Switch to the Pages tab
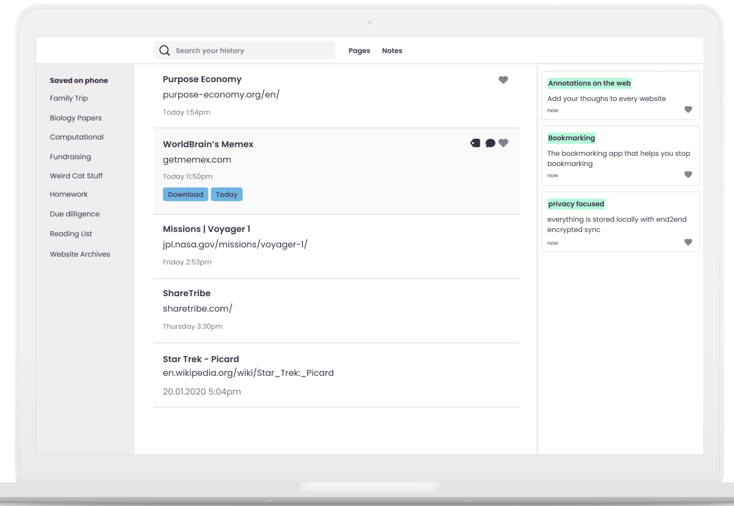The height and width of the screenshot is (506, 734). (x=359, y=51)
